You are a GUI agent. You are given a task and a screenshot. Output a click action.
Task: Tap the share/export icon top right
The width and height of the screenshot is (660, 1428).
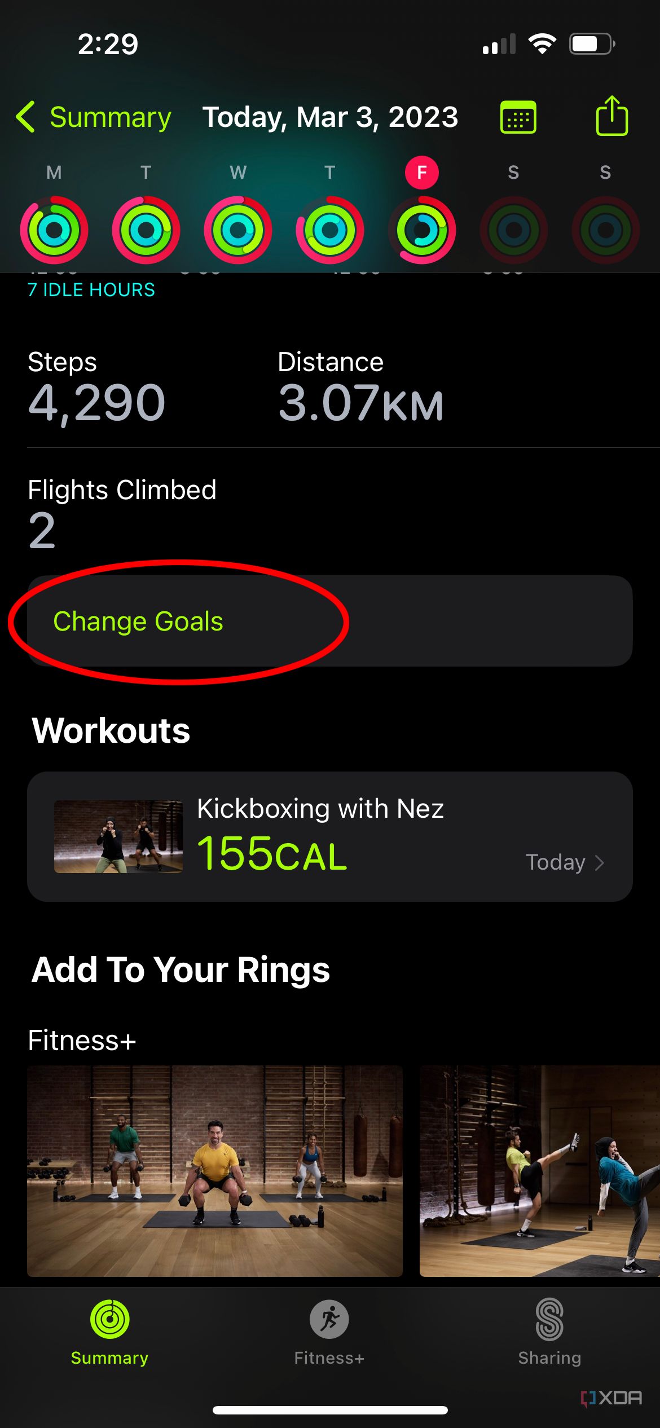coord(613,116)
